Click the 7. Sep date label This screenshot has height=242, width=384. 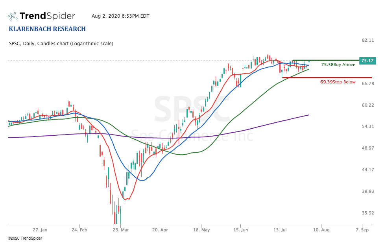(x=362, y=230)
